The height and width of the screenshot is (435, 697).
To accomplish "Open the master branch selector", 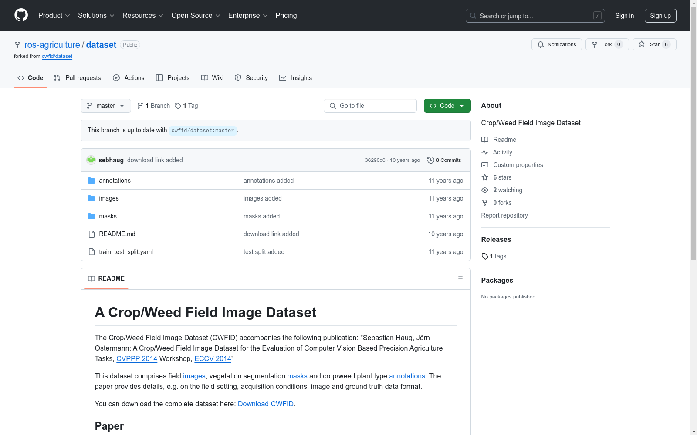I will click(106, 106).
